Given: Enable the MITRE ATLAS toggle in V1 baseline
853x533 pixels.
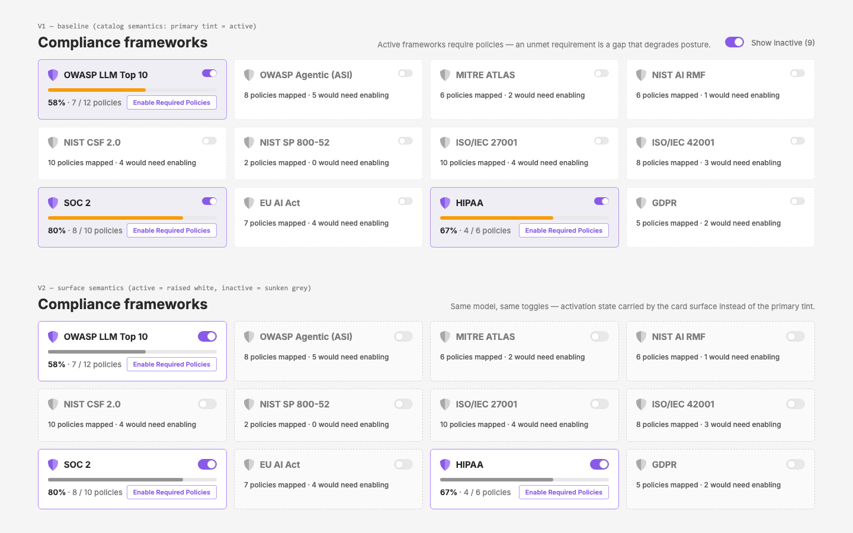Looking at the screenshot, I should coord(601,73).
